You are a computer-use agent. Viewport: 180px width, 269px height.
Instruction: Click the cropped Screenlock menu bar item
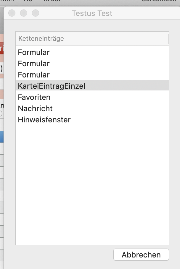click(159, 1)
